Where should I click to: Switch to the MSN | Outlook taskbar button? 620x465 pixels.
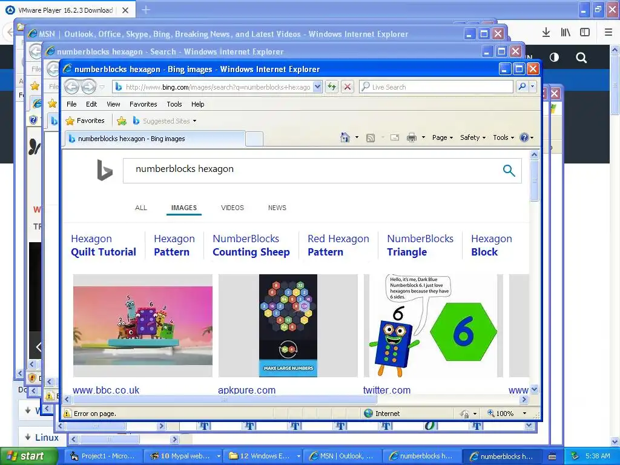341,457
